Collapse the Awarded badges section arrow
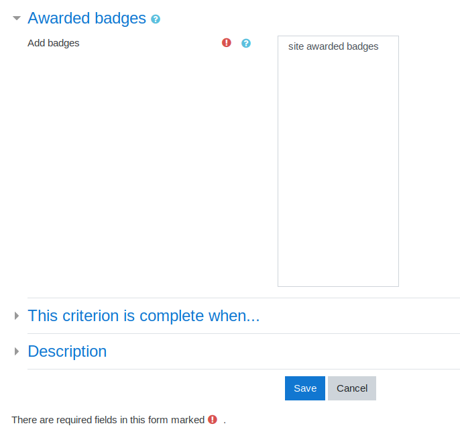Image resolution: width=460 pixels, height=434 pixels. click(17, 18)
